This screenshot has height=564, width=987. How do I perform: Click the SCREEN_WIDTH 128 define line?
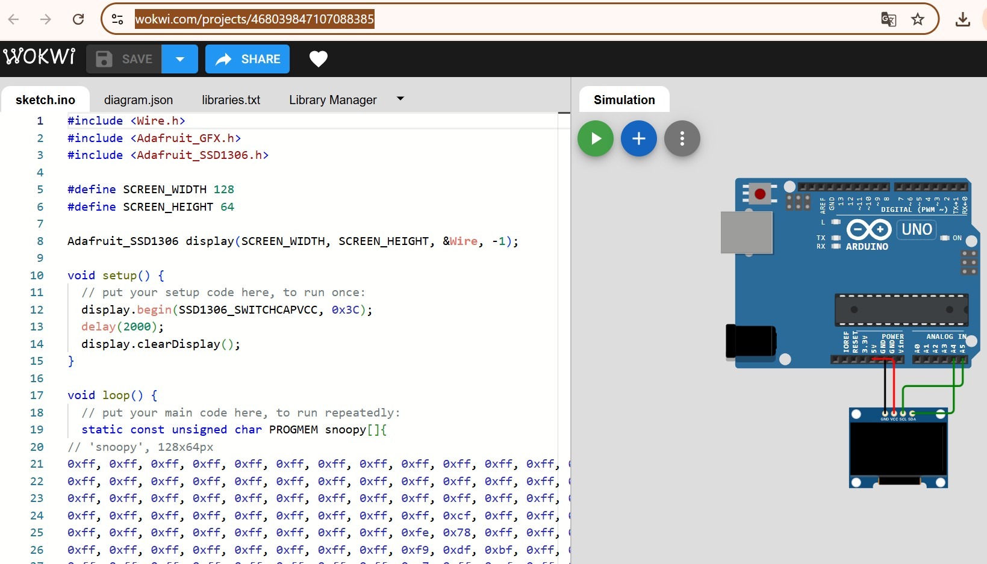(151, 190)
